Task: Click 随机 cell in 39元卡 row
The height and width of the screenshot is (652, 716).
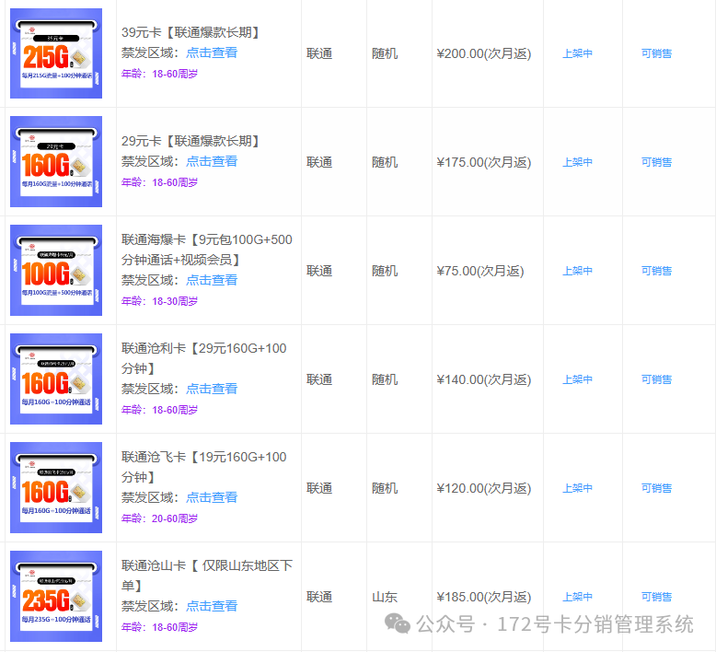Action: pyautogui.click(x=385, y=53)
